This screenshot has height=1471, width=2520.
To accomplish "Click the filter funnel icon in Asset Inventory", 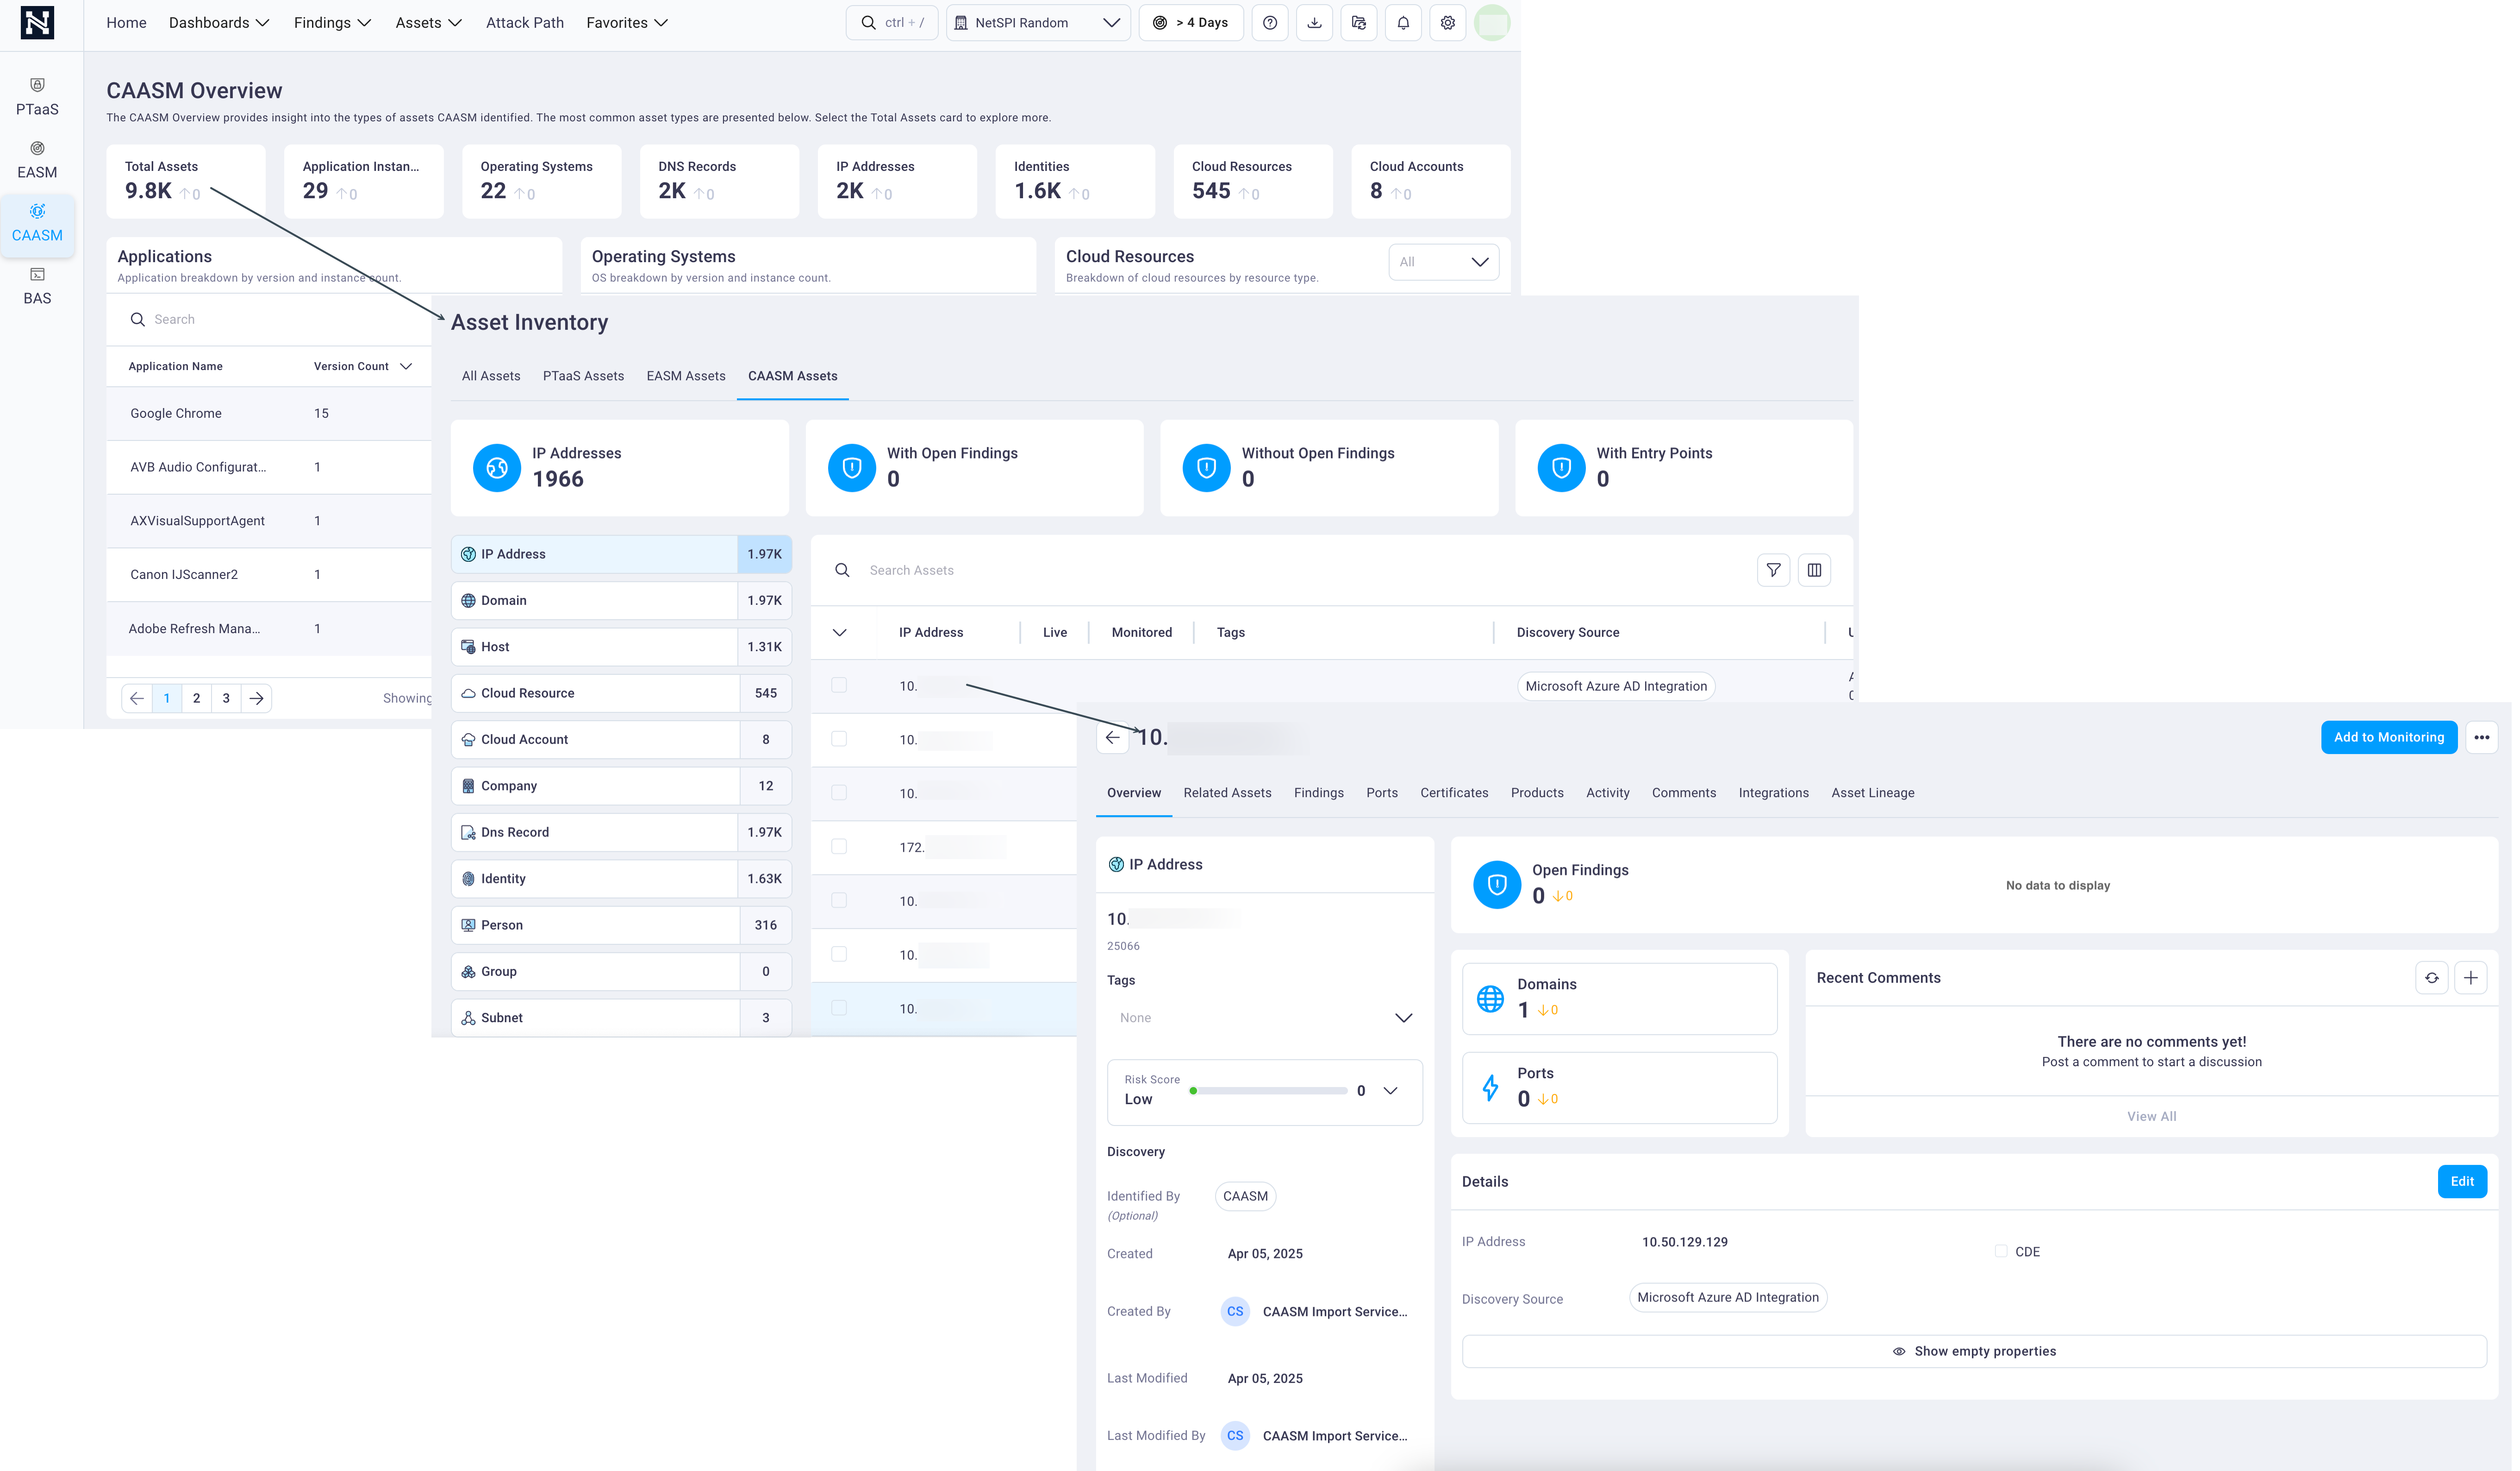I will click(1773, 571).
